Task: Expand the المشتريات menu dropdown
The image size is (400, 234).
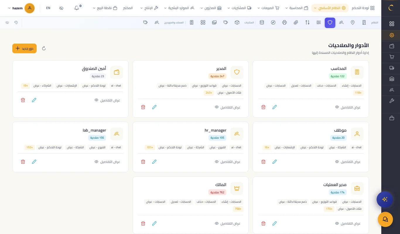Action: point(240,8)
